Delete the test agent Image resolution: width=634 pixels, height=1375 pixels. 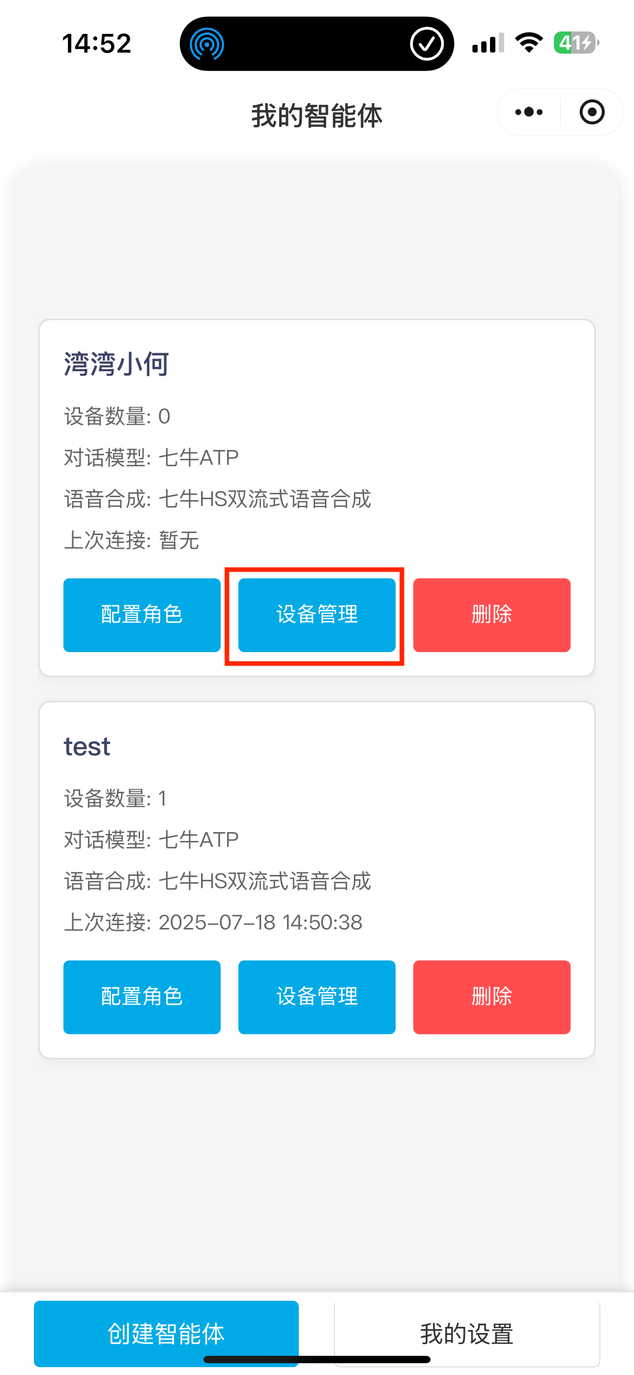[x=491, y=996]
